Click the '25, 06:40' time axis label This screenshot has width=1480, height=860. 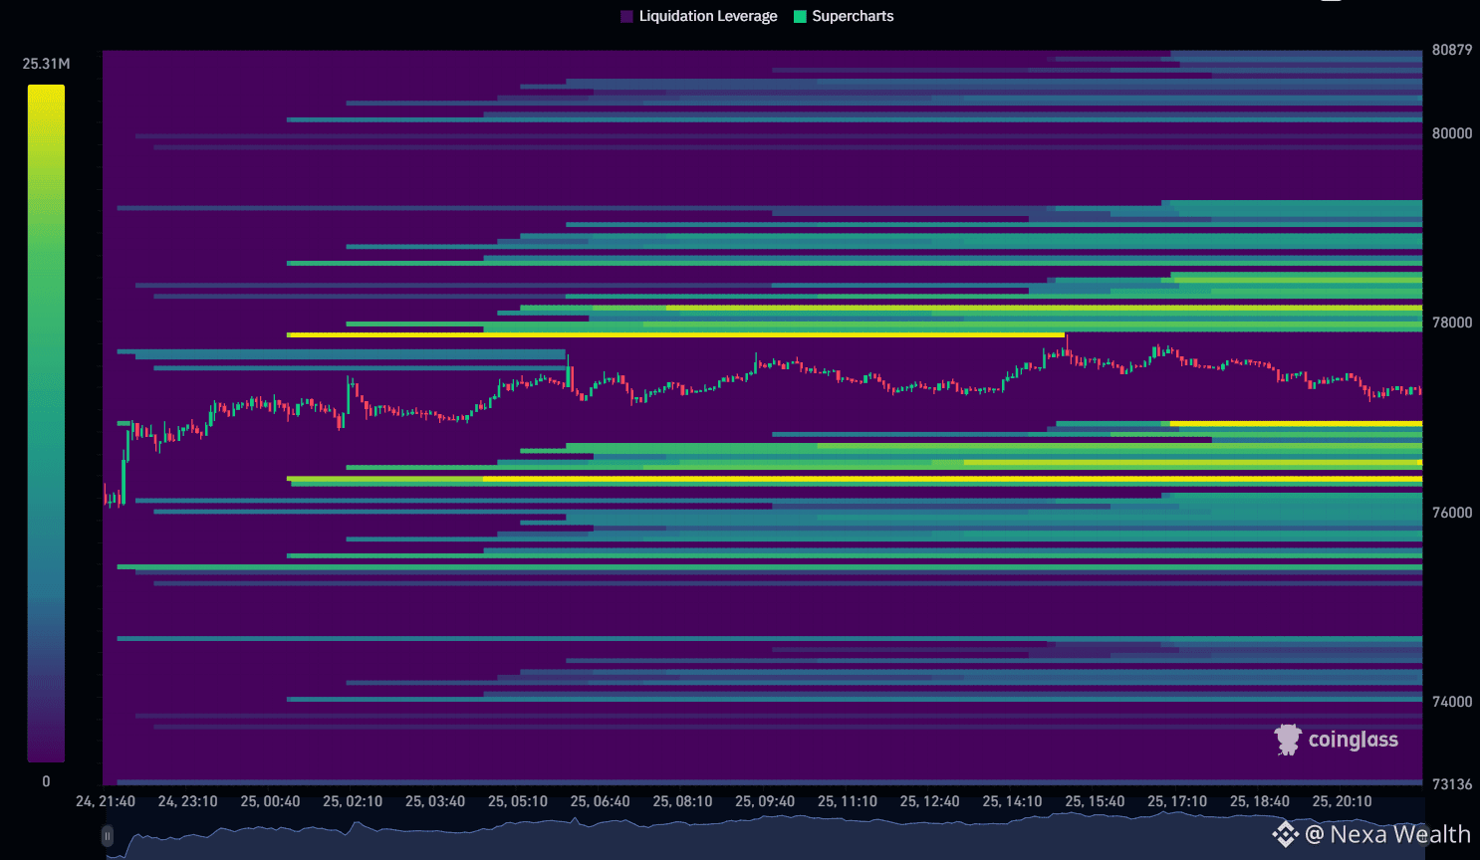(601, 801)
